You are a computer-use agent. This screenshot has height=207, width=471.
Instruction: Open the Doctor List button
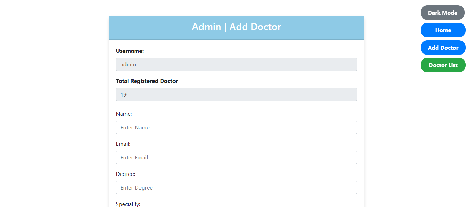click(443, 65)
